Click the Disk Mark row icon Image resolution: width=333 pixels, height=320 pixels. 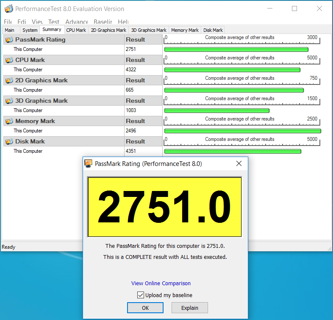coord(9,141)
